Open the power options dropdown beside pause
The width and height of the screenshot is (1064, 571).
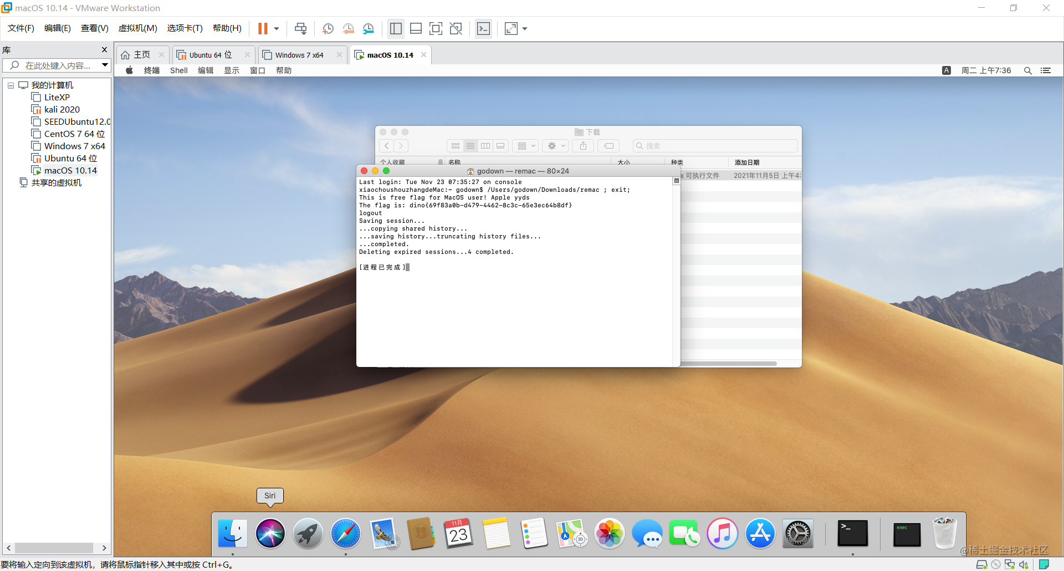277,28
